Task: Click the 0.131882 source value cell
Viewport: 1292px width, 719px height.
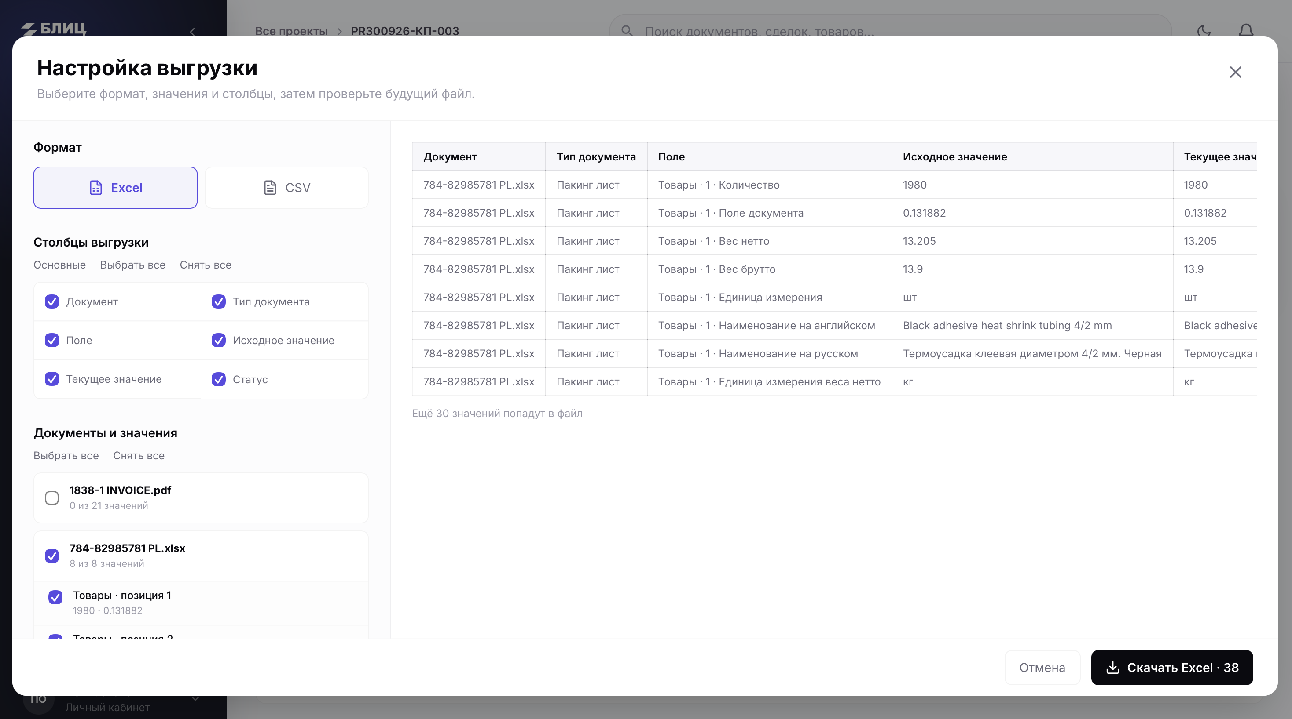Action: point(1032,213)
